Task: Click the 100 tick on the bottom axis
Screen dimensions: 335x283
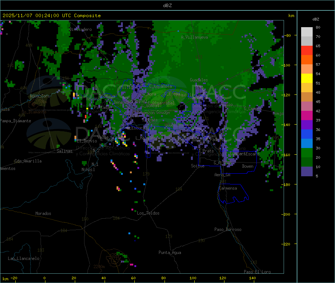Action: [x=193, y=278]
